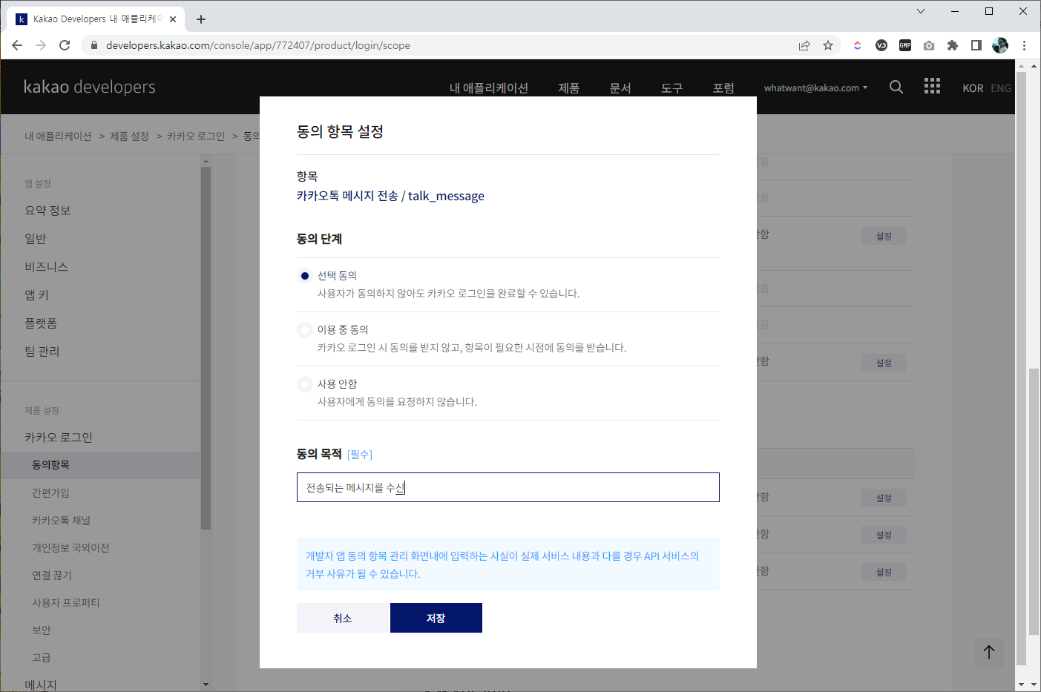Screen dimensions: 1041x692
Task: Open 팀 관리 in sidebar
Action: (x=42, y=352)
